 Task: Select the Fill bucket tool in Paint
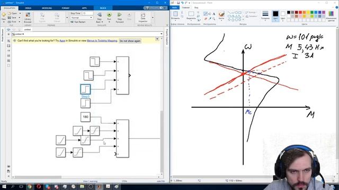tap(210, 14)
